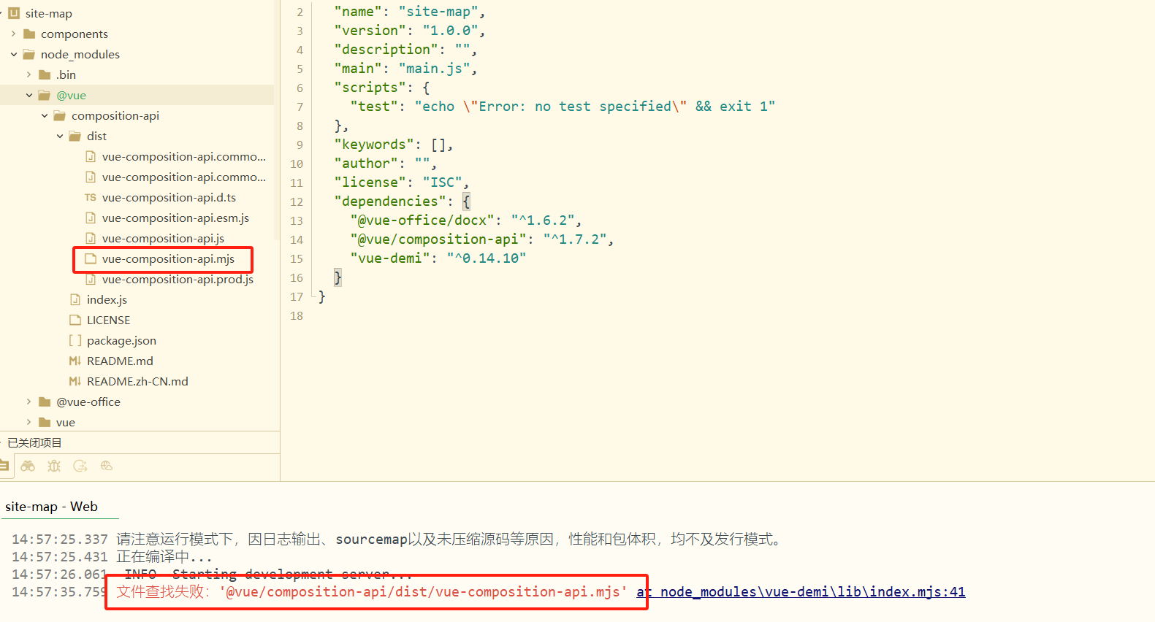Collapse the dist folder chevron
Screen dimensions: 1155x622
(x=59, y=136)
